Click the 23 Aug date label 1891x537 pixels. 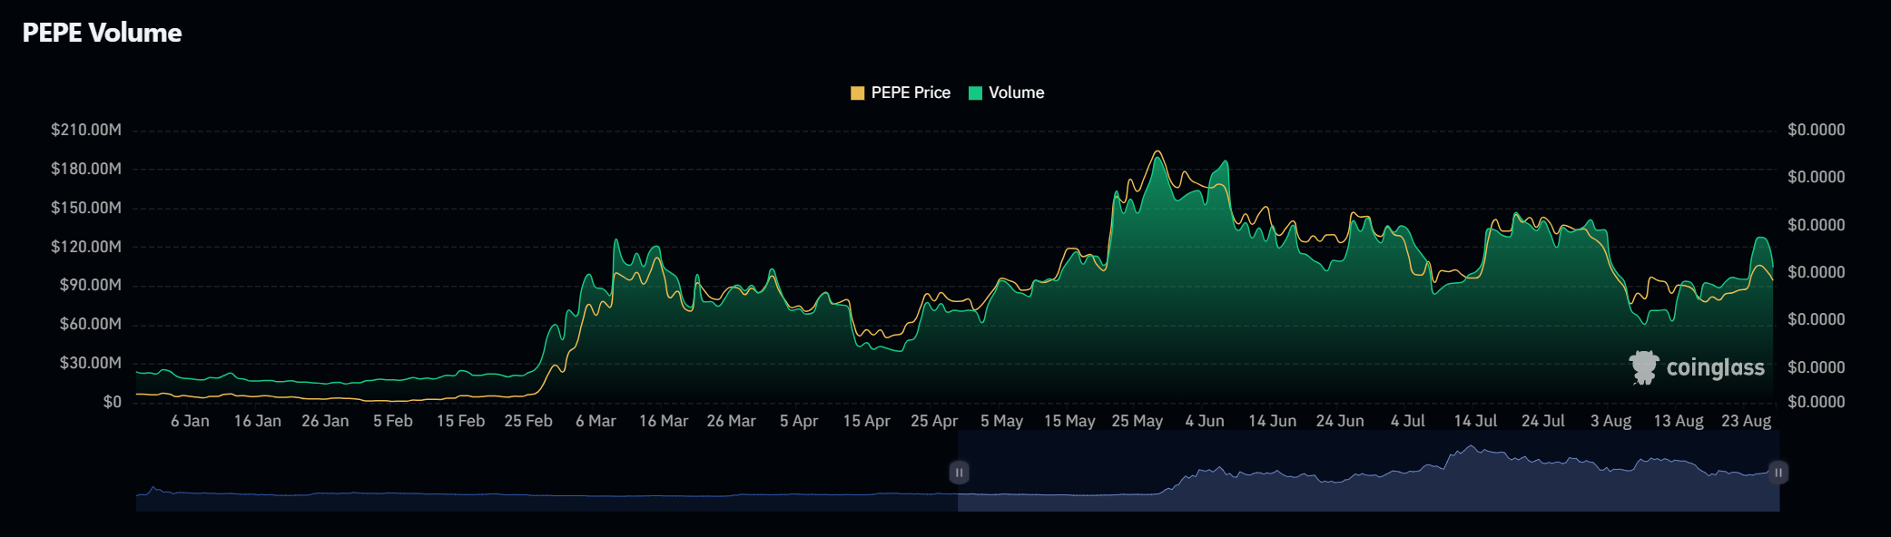click(x=1746, y=421)
